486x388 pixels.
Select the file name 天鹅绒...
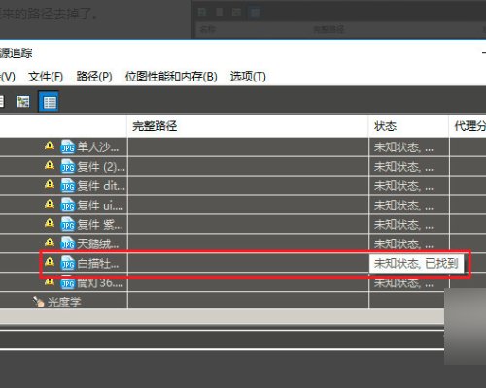(97, 243)
